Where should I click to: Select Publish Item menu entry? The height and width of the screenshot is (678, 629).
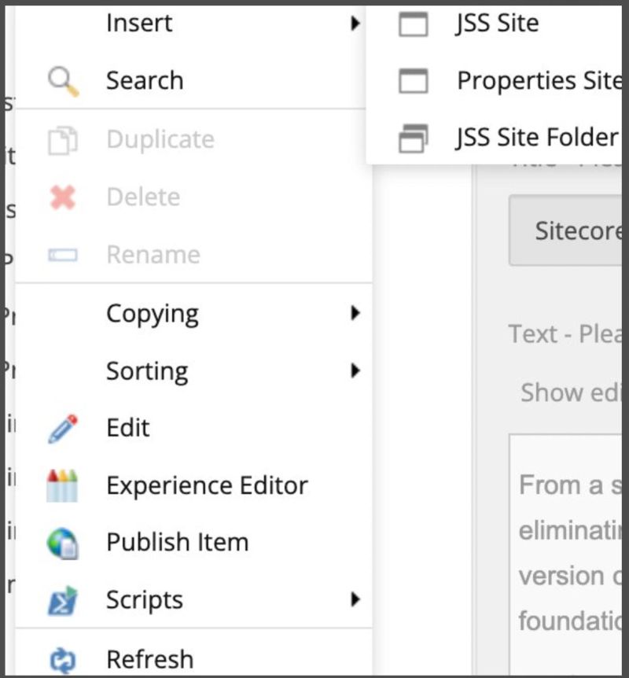coord(177,543)
